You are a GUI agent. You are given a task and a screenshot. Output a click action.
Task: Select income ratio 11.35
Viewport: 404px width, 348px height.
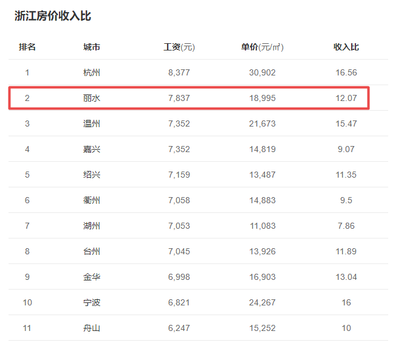tap(346, 175)
